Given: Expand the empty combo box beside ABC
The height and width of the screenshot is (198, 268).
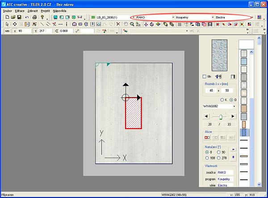Looking at the screenshot, I should coord(187,31).
